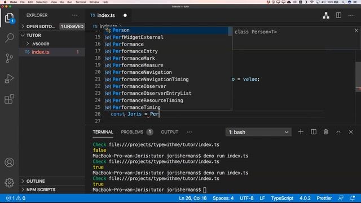Screen dimensions: 361x203
Task: Click LF end-of-line selector
Action: [x=262, y=198]
